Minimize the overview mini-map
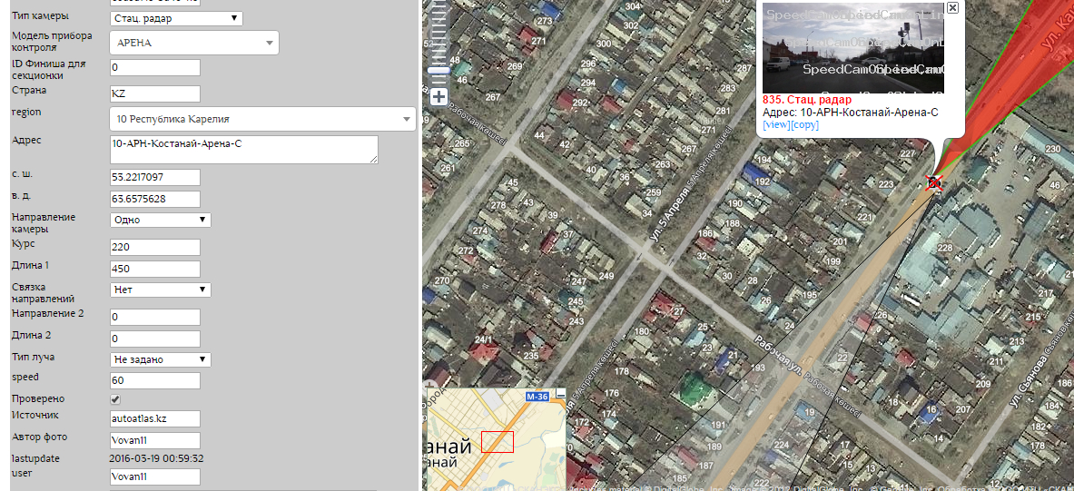Screen dimensions: 1074x491 coord(560,393)
